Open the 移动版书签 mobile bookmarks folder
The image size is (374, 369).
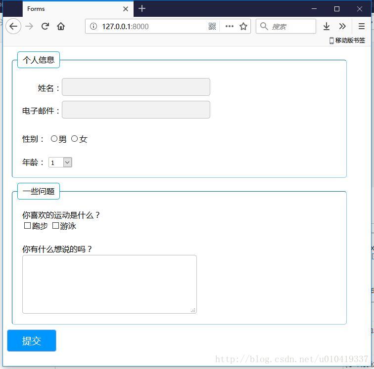(x=347, y=40)
